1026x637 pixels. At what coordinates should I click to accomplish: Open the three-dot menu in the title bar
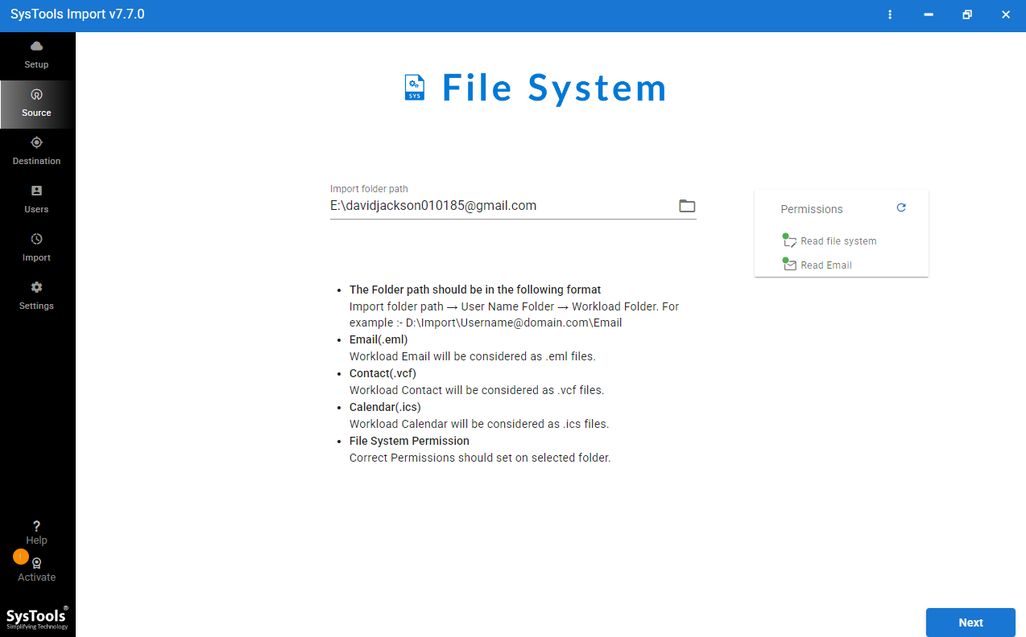point(889,14)
